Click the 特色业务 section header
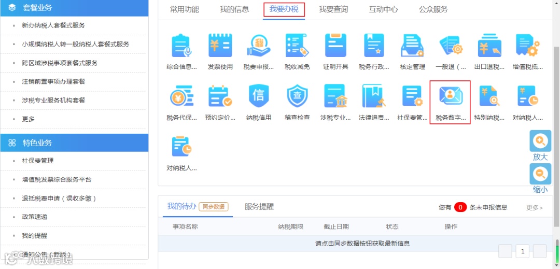Viewport: 560px width, 269px height. 74,143
